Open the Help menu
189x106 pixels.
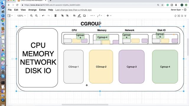tap(50, 10)
